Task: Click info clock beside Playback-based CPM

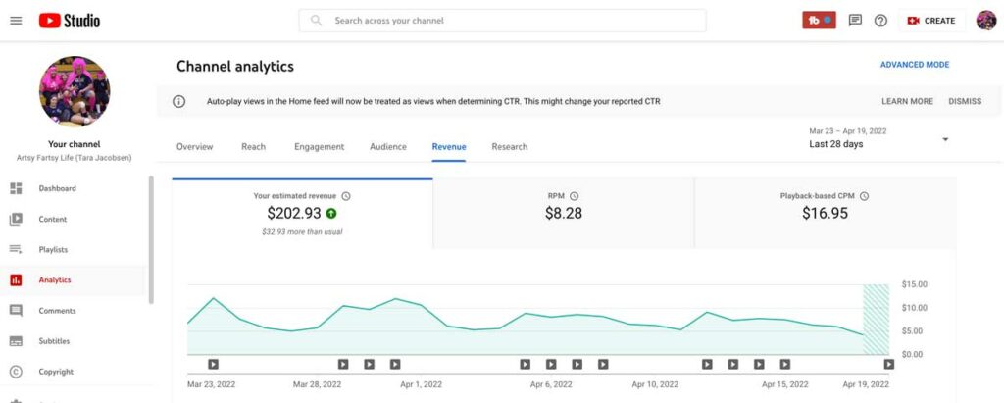Action: 864,196
